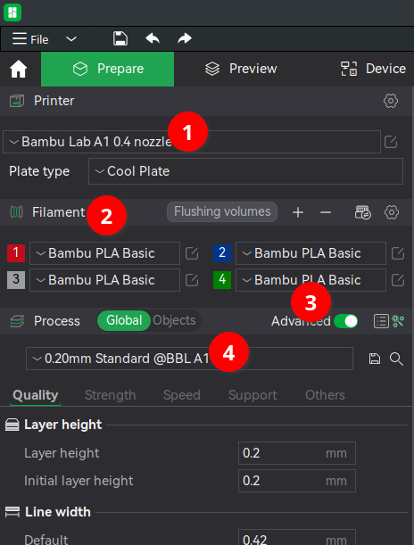Open the process parameter list icon

(381, 321)
